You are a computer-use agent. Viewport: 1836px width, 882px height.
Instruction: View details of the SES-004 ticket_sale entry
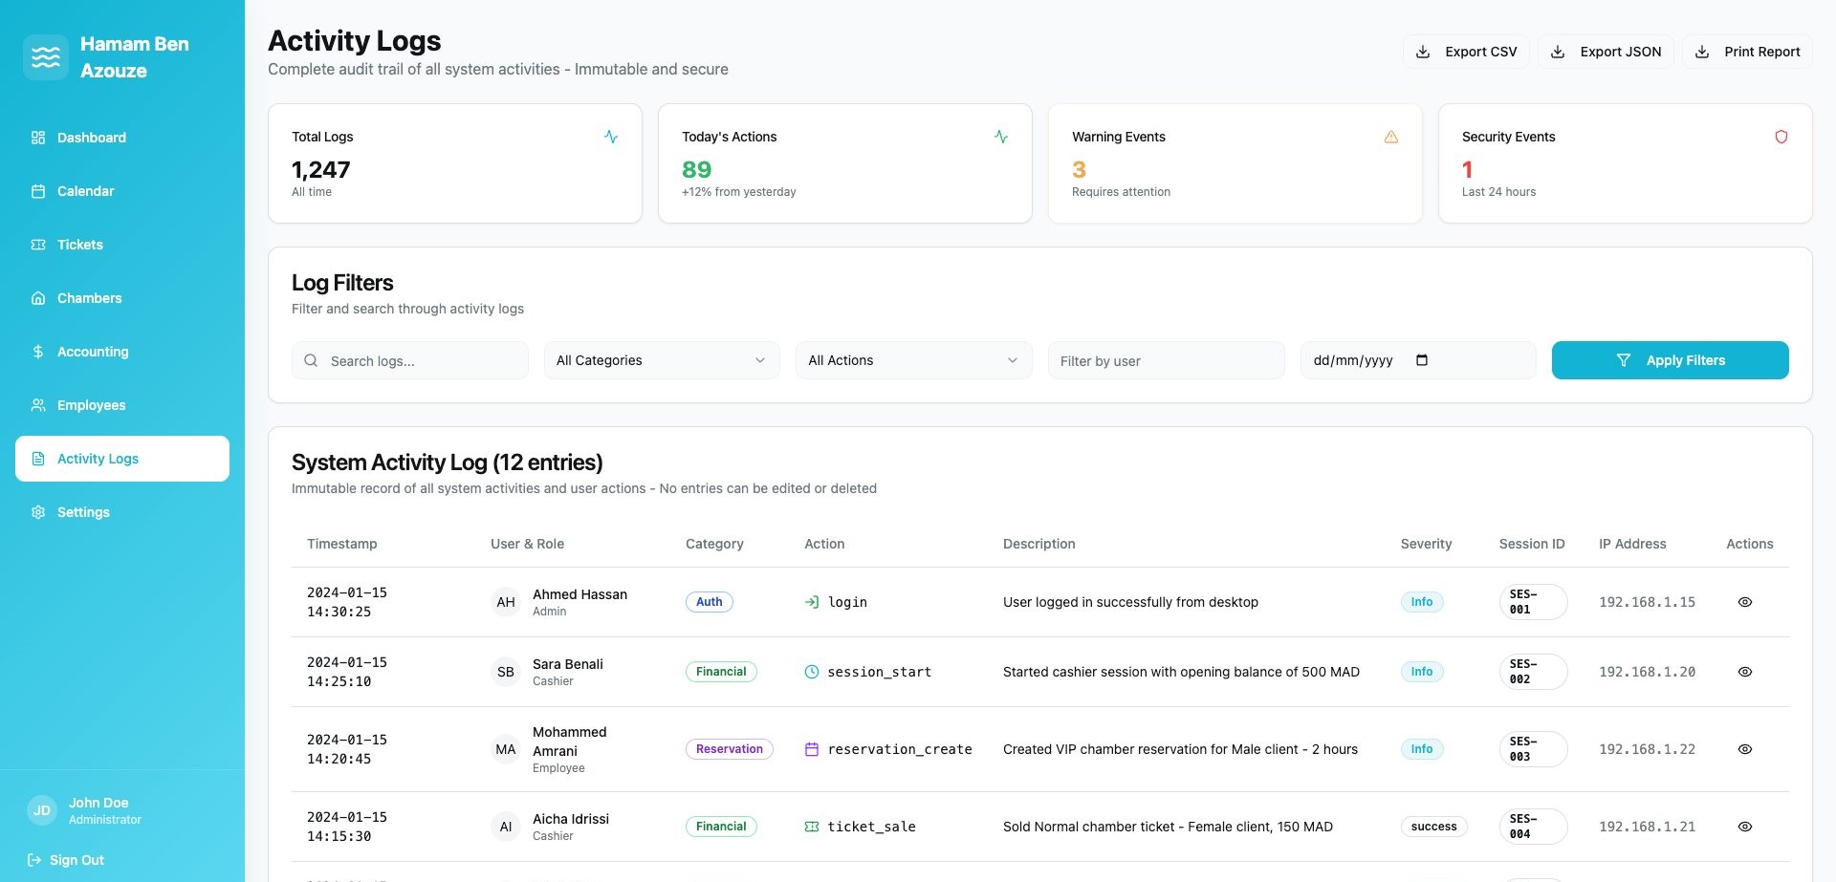click(1745, 827)
